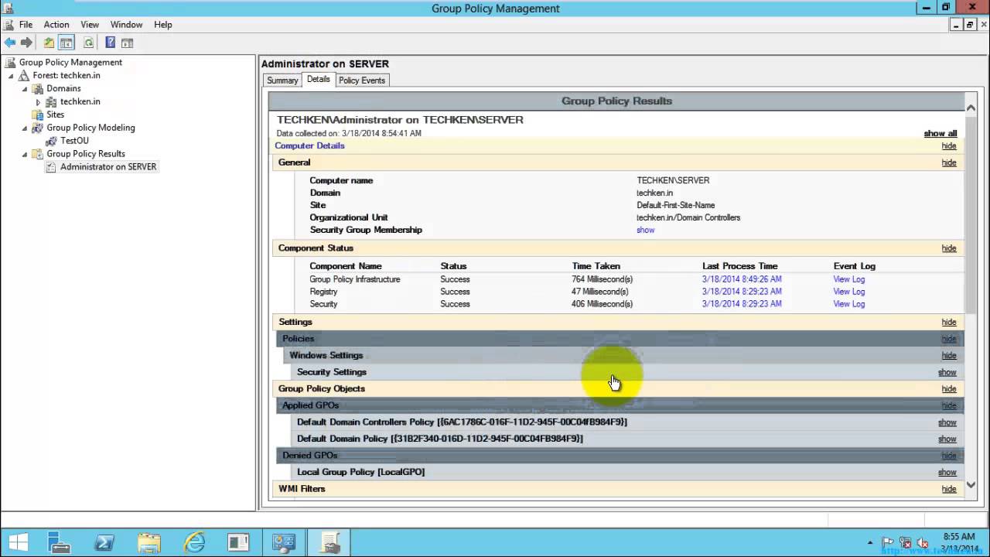
Task: Hide the Component Status section
Action: [949, 248]
